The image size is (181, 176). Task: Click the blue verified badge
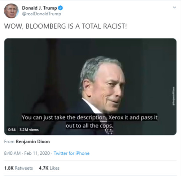pyautogui.click(x=60, y=8)
